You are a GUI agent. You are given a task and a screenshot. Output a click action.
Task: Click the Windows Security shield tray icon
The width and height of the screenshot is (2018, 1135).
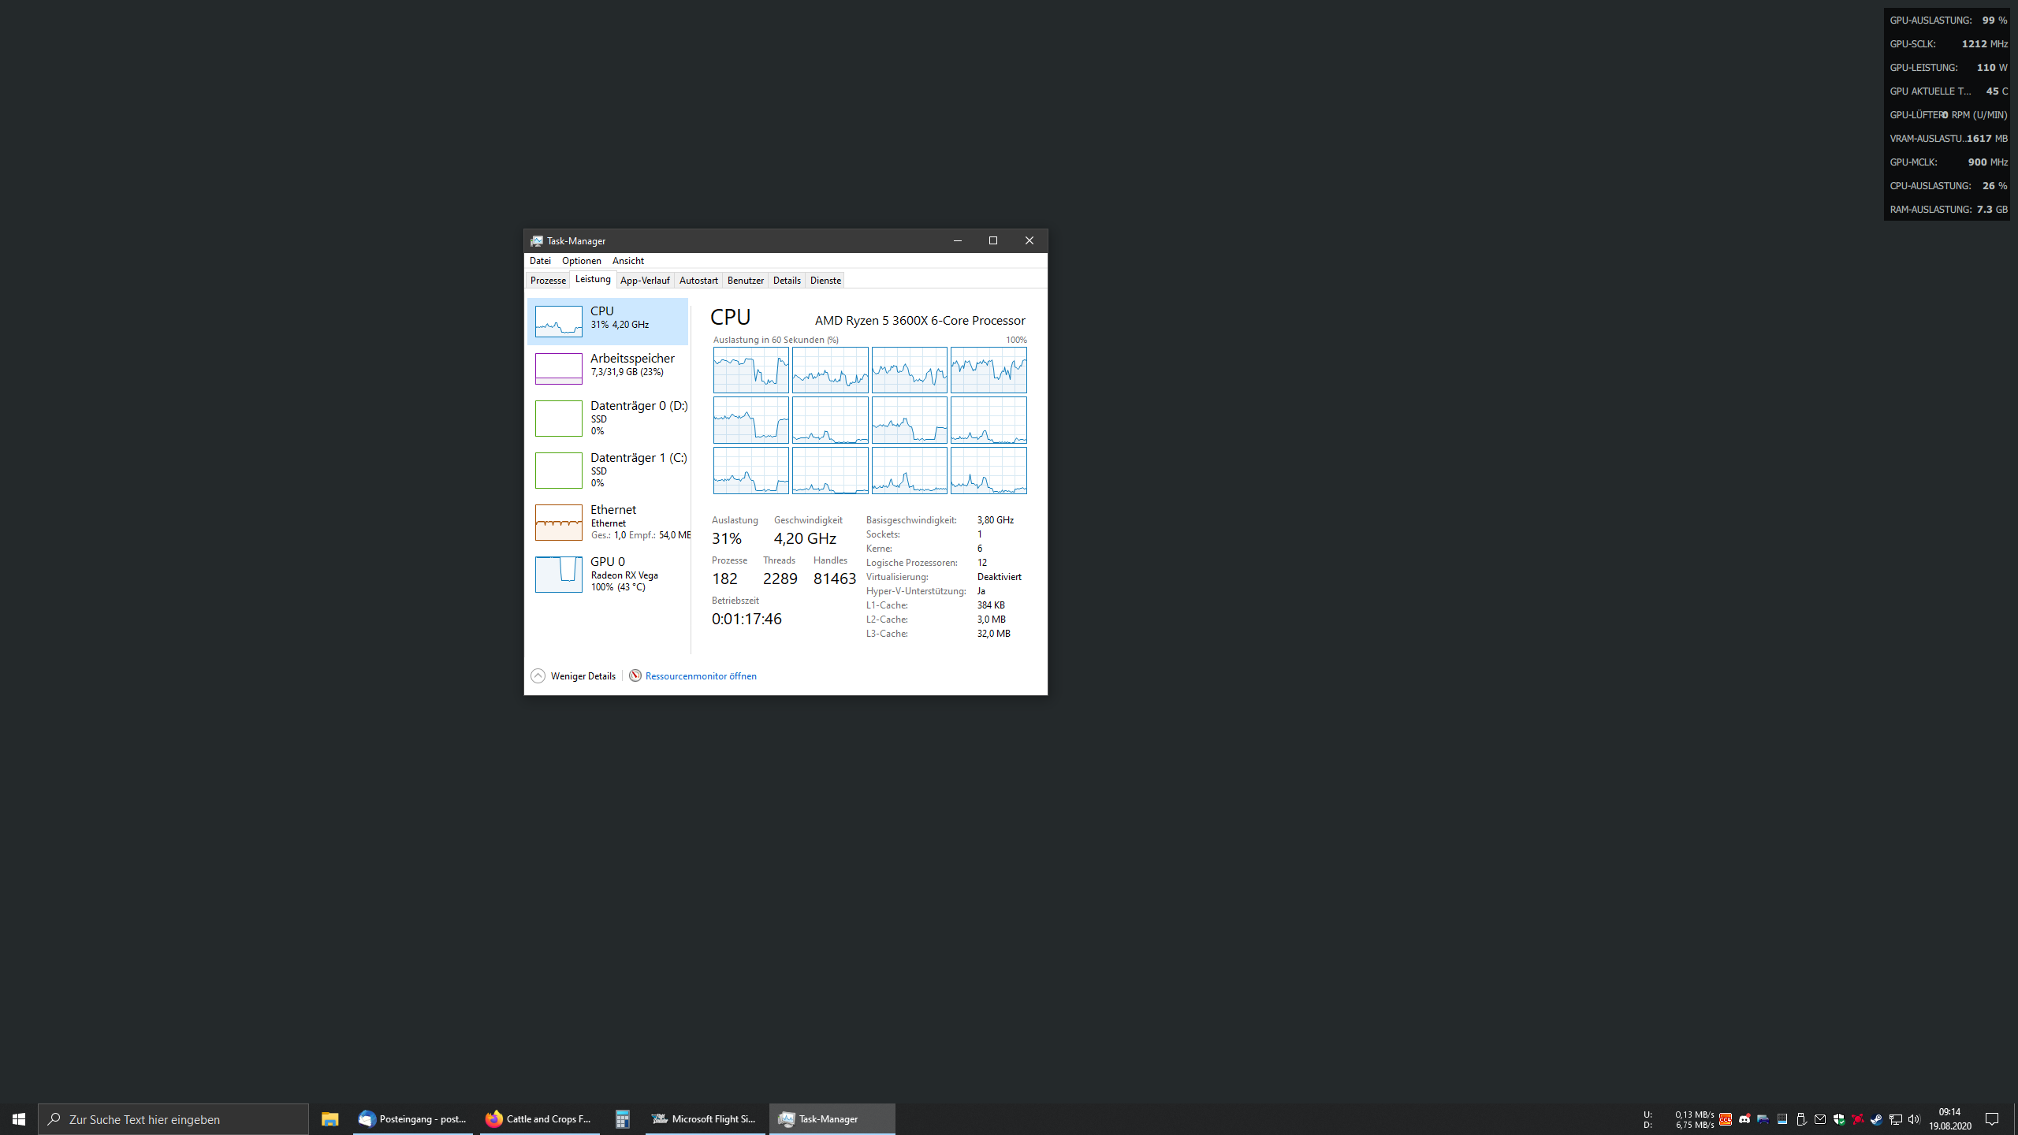point(1838,1119)
